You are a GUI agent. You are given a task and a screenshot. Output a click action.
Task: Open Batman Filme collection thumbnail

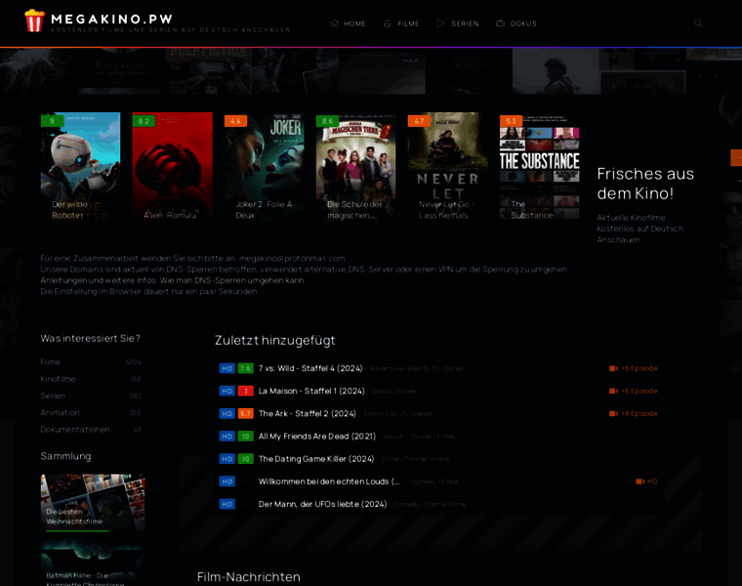93,564
